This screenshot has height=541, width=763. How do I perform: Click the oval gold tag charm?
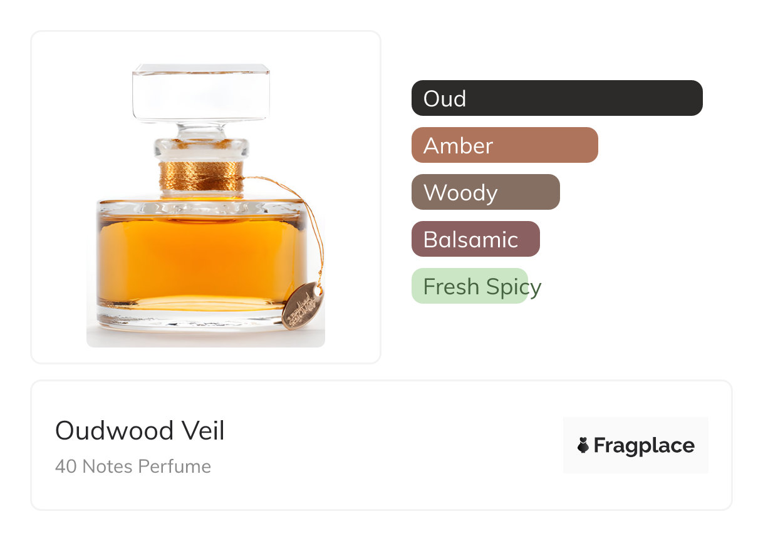pos(303,306)
